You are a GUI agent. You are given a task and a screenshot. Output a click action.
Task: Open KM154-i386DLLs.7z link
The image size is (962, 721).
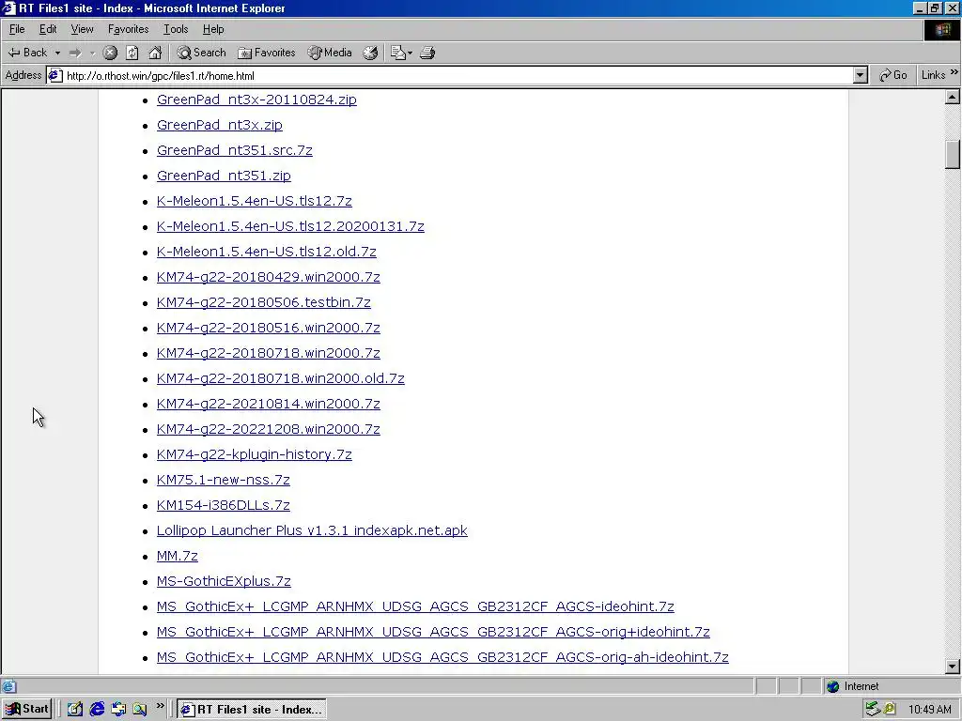[x=224, y=505]
